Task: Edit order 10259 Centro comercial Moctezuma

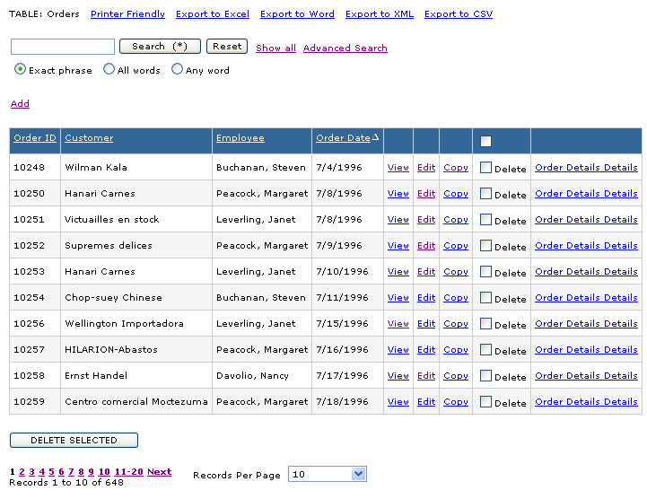Action: pos(426,401)
